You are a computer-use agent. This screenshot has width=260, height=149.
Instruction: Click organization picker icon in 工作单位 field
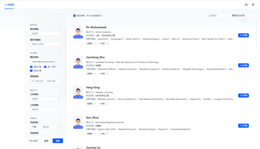(58, 99)
